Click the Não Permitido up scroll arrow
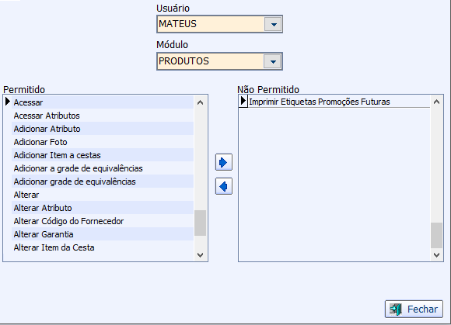451x325 pixels. [436, 102]
